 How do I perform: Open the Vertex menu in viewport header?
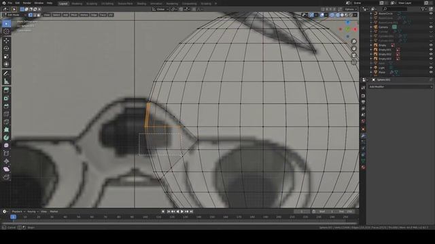(x=84, y=15)
